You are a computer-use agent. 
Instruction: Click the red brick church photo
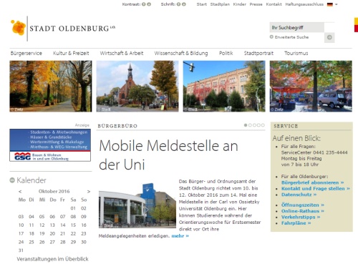[x=137, y=86]
